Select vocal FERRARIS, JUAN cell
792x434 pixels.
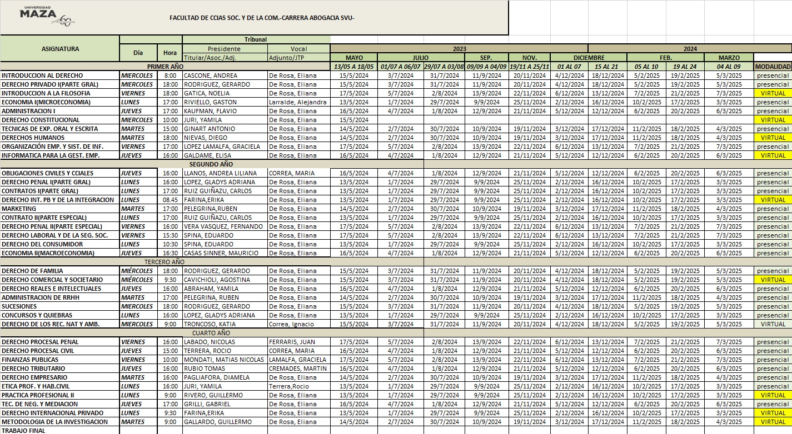pyautogui.click(x=299, y=342)
